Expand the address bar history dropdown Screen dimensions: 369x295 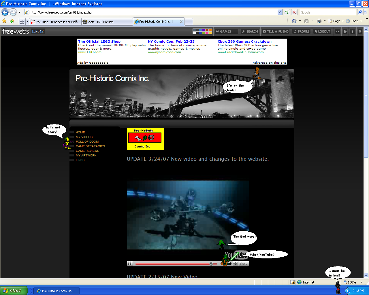point(280,12)
